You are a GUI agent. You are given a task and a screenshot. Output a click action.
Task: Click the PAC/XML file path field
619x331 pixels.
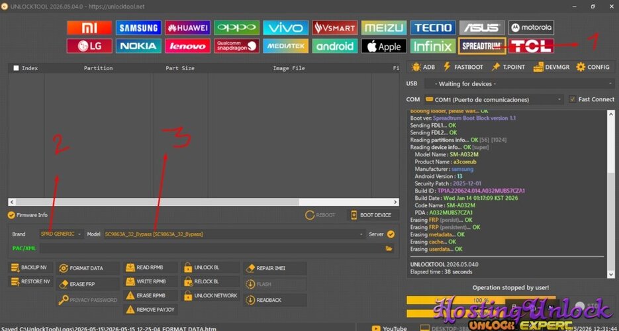click(212, 248)
